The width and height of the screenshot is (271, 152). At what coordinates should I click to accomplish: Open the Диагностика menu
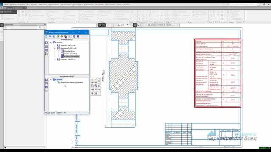point(77,5)
